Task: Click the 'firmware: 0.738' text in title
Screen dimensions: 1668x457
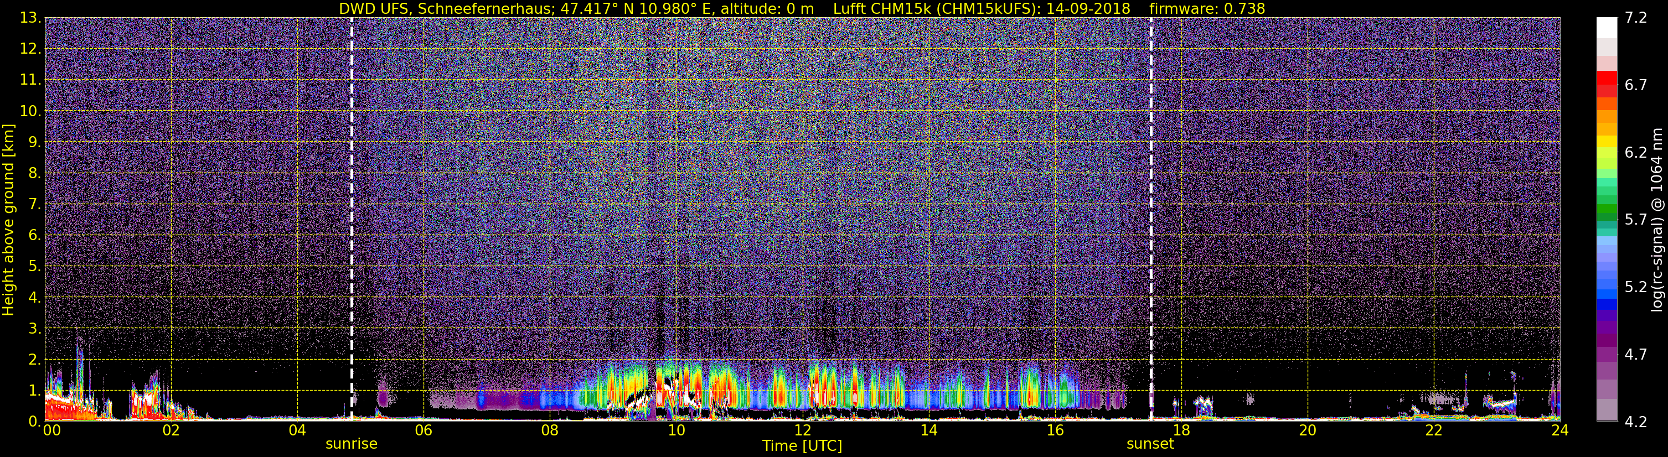Action: [x=1207, y=8]
